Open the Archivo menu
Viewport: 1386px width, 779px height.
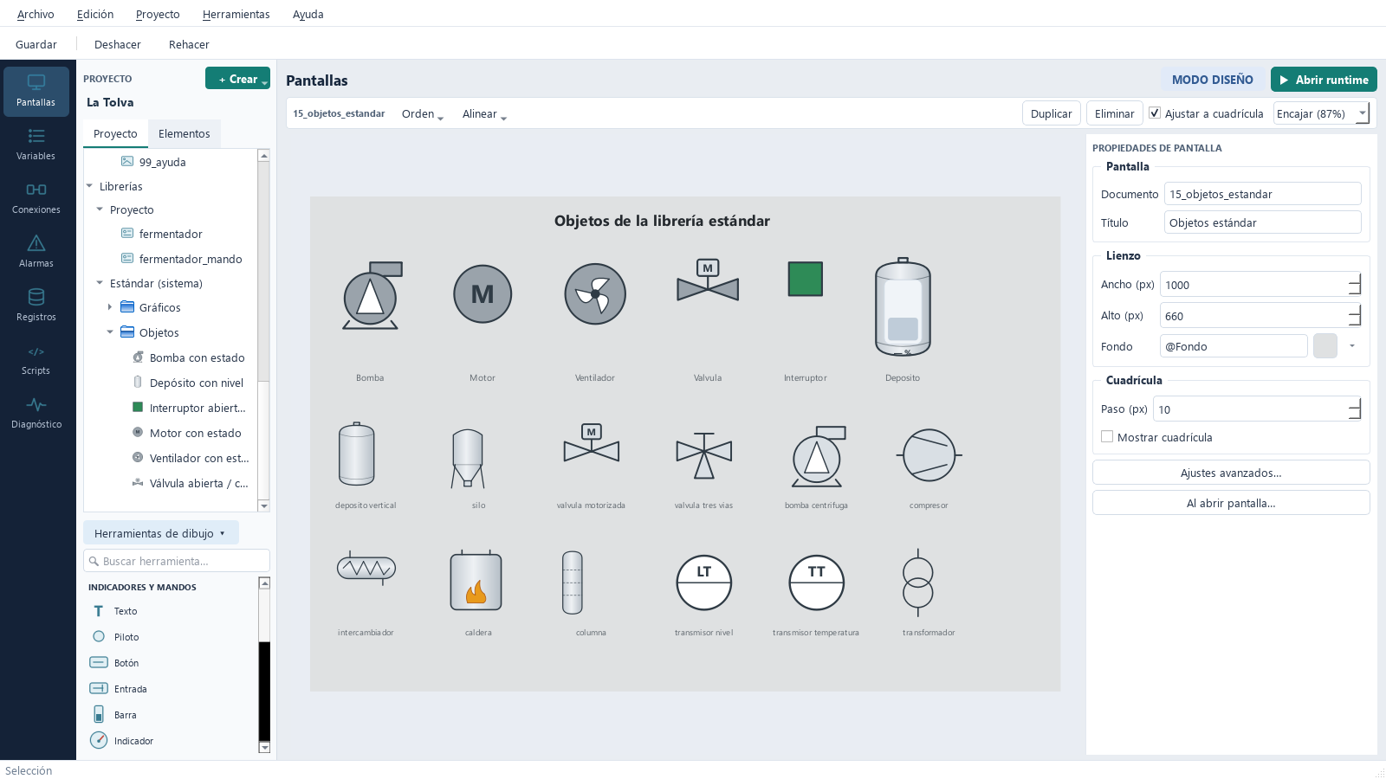[36, 15]
